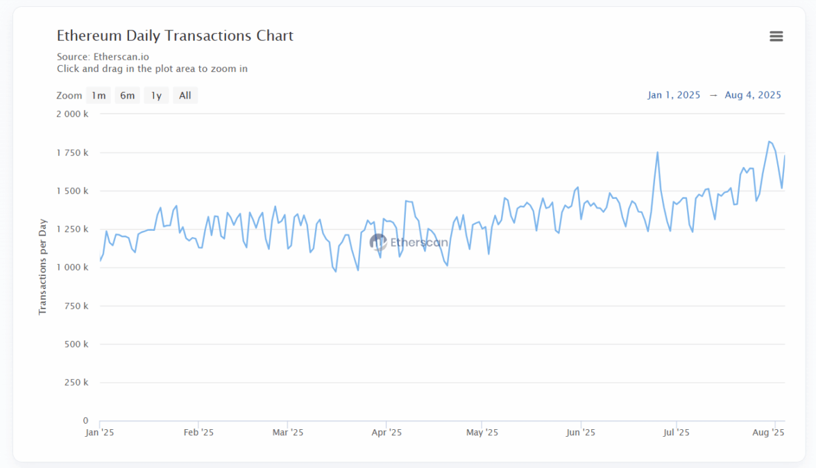Click the Ethereum Daily Transactions Chart title
This screenshot has height=468, width=816.
click(x=175, y=35)
